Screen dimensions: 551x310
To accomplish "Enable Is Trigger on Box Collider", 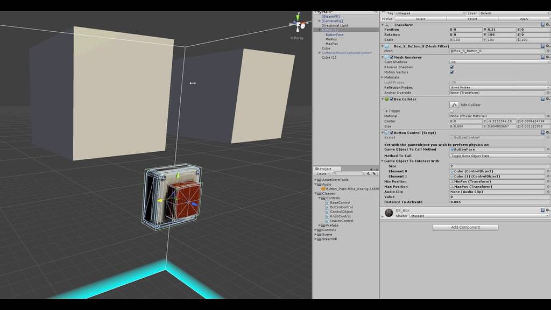I will [x=452, y=111].
